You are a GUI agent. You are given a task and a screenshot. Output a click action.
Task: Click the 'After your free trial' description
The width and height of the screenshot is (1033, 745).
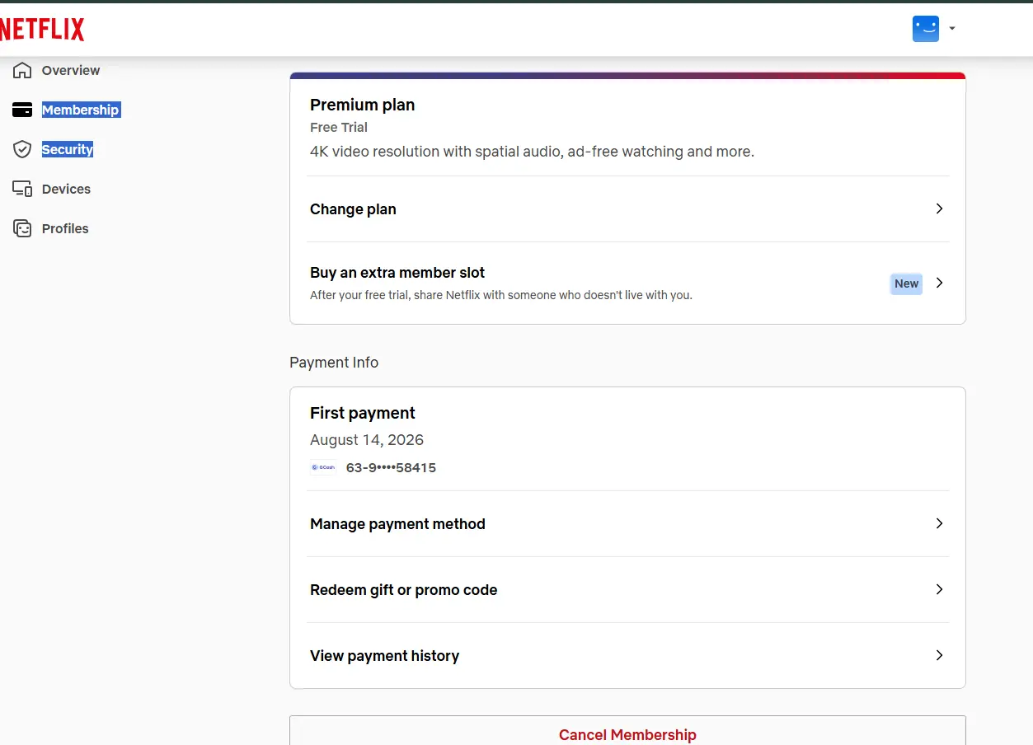pos(500,295)
